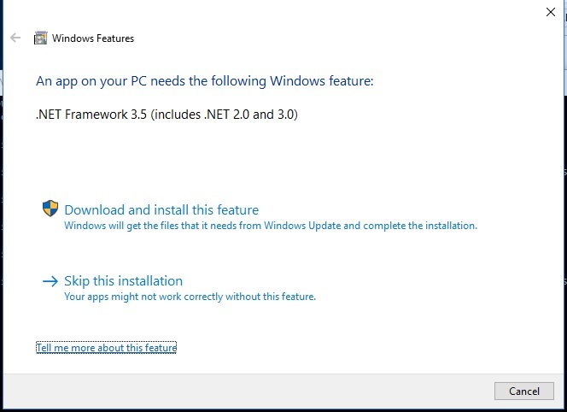The width and height of the screenshot is (567, 412).
Task: Click 'includes .NET 2.0 and 3.0' text
Action: point(225,115)
